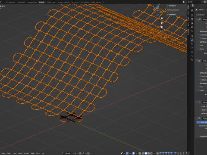Toggle viewport gizmos display button

[127, 153]
